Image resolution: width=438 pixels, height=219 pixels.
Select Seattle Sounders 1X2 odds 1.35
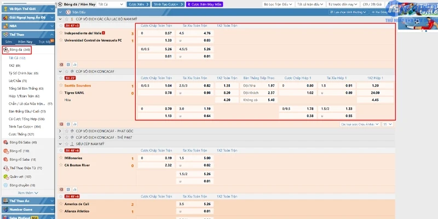click(x=227, y=85)
